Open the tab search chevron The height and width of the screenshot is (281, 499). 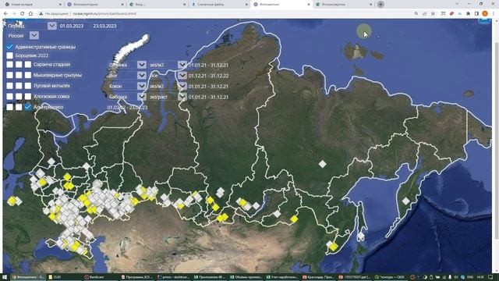pyautogui.click(x=458, y=4)
